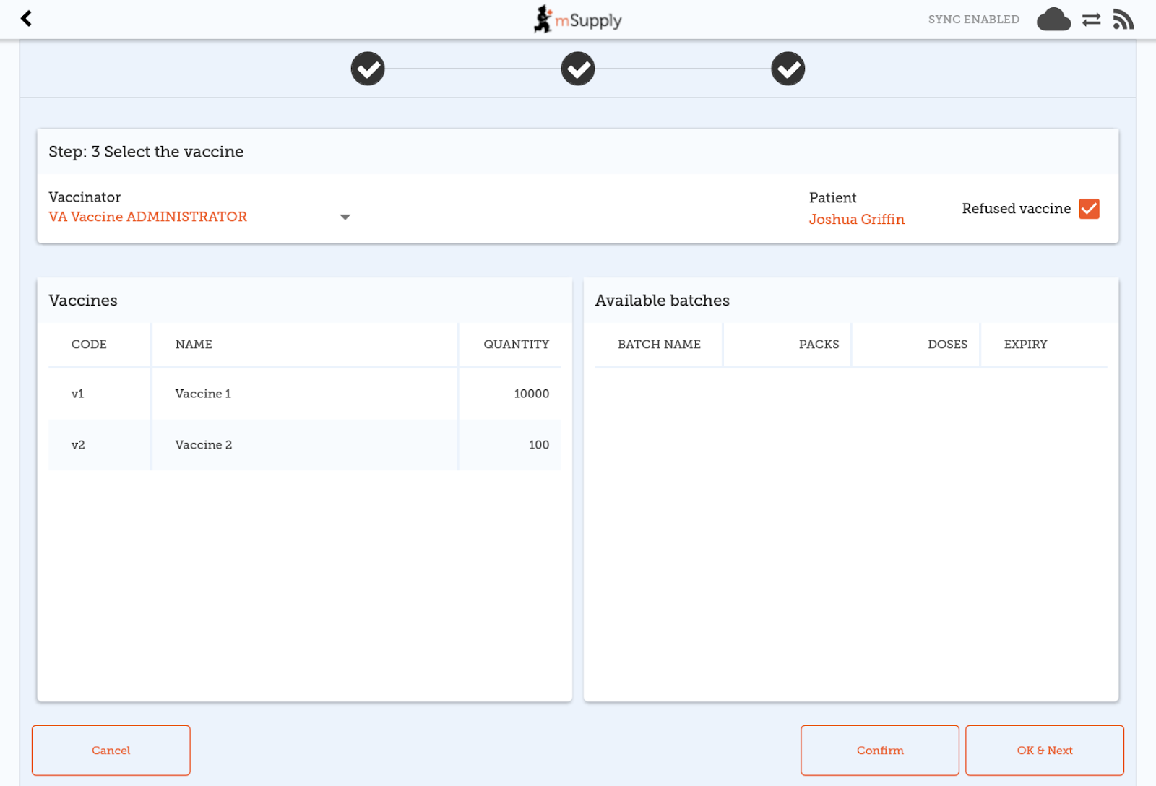1156x786 pixels.
Task: Go to second completed step checkmark
Action: (578, 69)
